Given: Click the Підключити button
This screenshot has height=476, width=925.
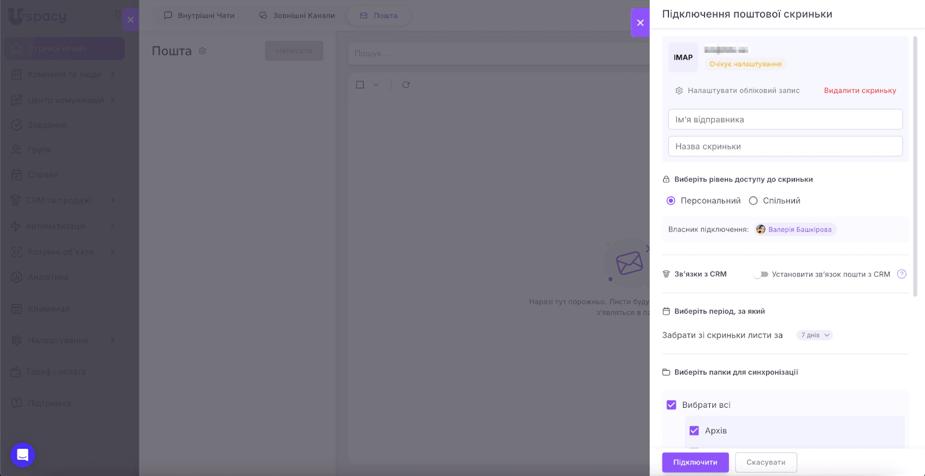Looking at the screenshot, I should [x=695, y=462].
